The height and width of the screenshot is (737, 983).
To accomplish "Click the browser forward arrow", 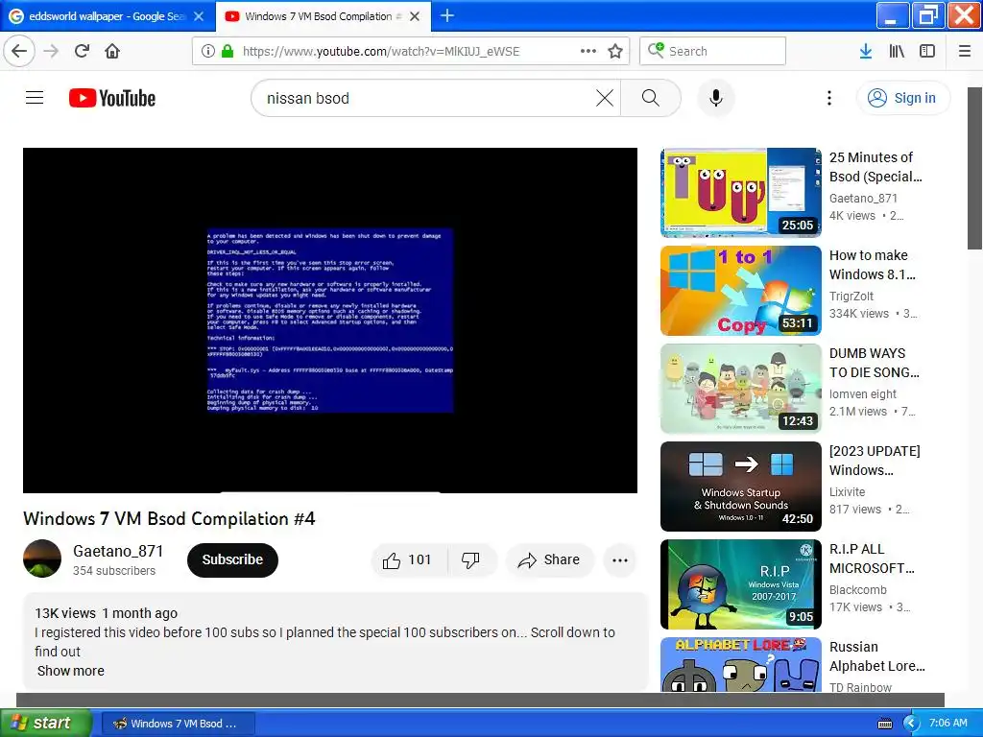I will 51,51.
